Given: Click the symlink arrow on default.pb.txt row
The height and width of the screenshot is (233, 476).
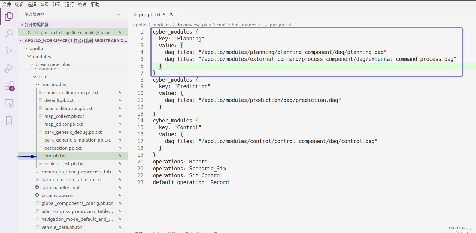Looking at the screenshot, I should (120, 100).
